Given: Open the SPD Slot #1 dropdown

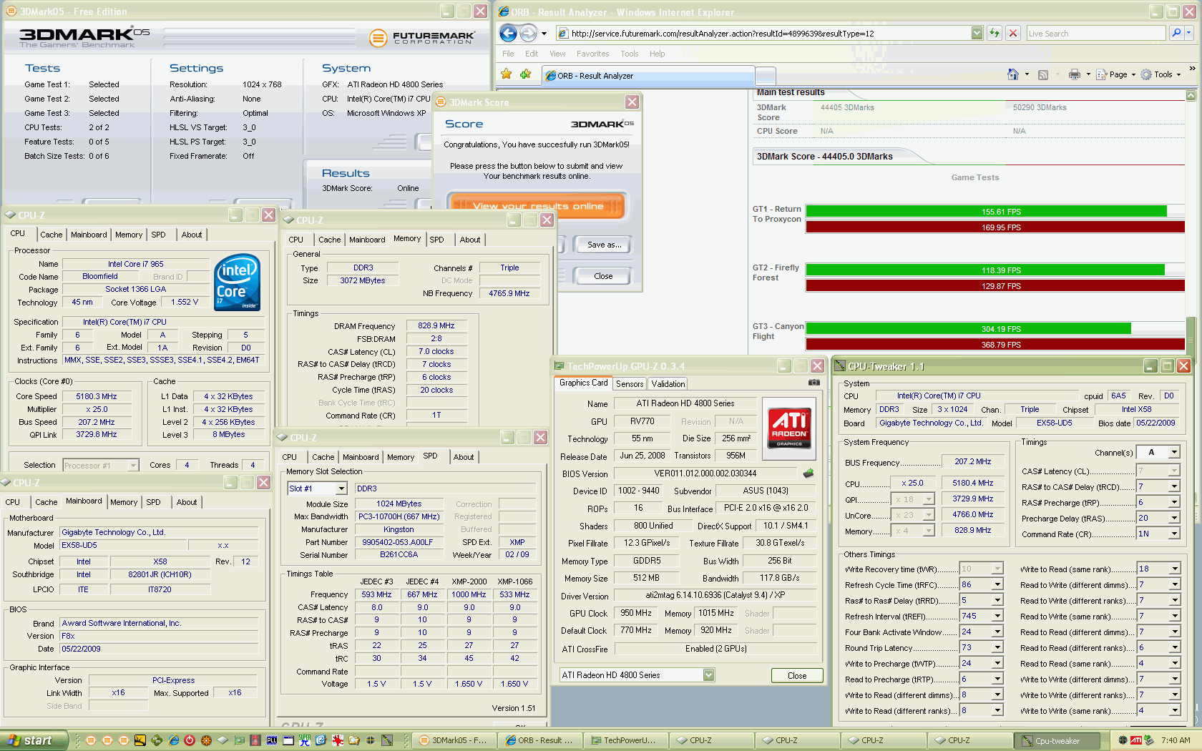Looking at the screenshot, I should coord(341,489).
